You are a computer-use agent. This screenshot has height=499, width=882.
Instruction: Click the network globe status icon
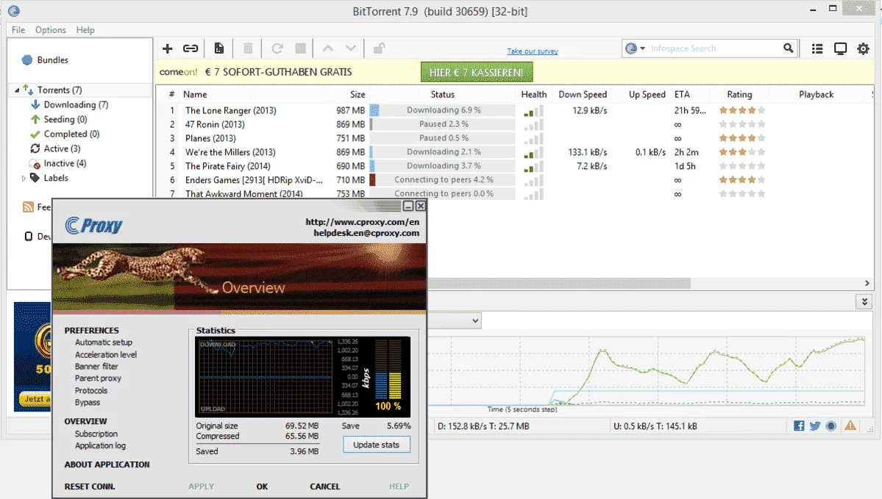coord(831,426)
